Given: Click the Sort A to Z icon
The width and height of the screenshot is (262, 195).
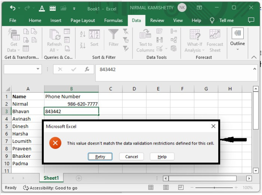Looking at the screenshot, I should click(83, 34).
